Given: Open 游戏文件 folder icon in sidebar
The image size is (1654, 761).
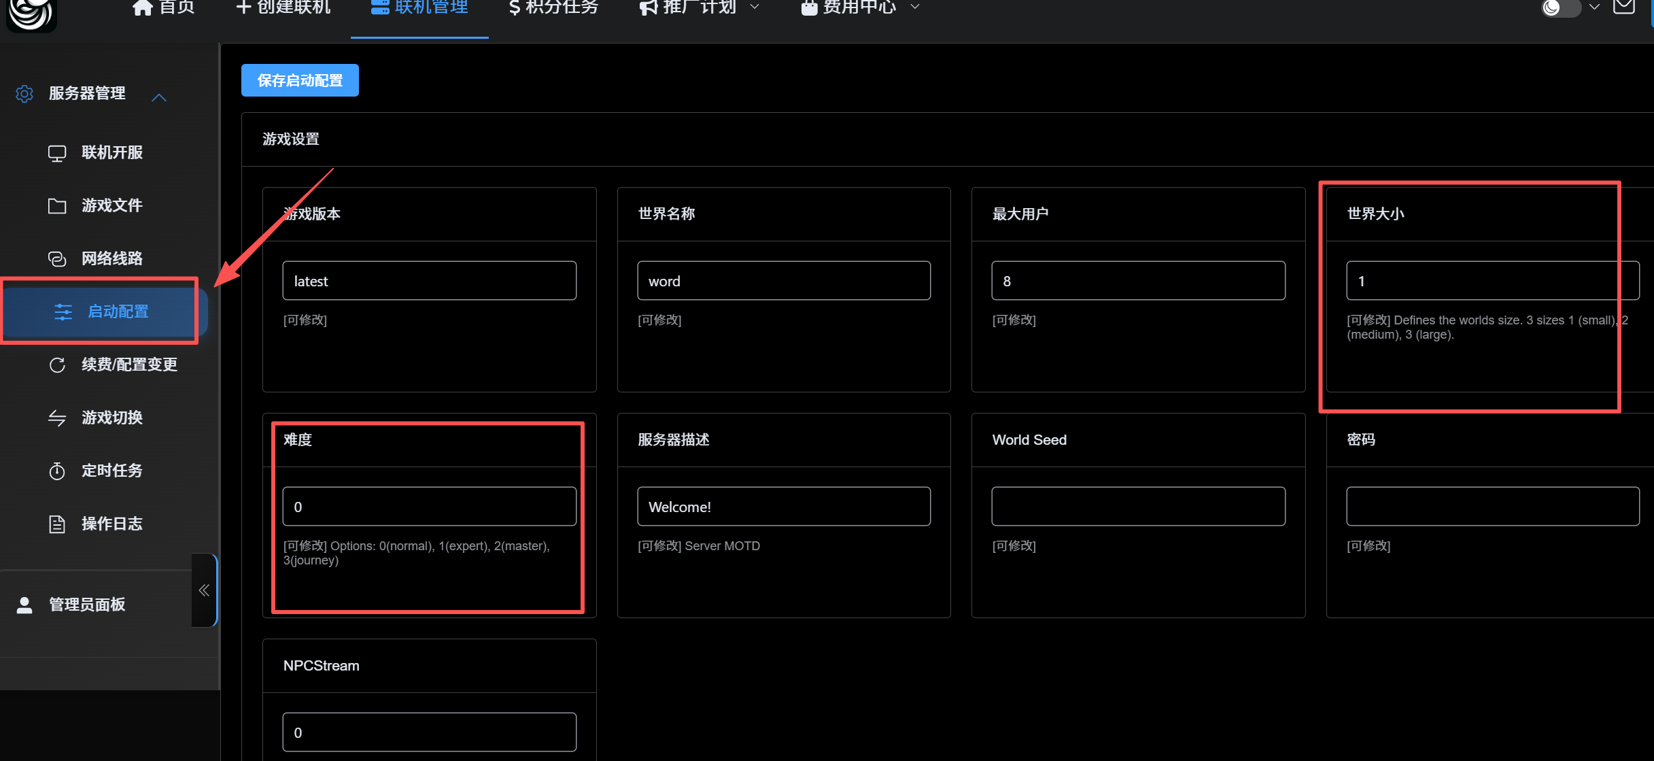Looking at the screenshot, I should 57,206.
